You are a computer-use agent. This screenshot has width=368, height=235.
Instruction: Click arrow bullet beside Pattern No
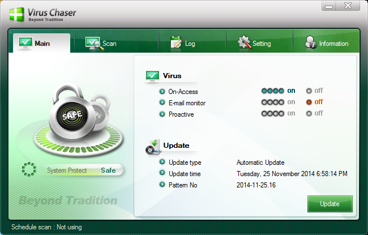click(x=162, y=185)
